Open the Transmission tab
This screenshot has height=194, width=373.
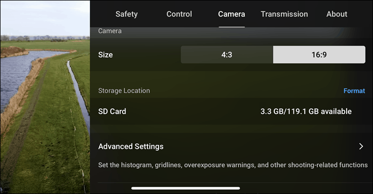pyautogui.click(x=284, y=14)
